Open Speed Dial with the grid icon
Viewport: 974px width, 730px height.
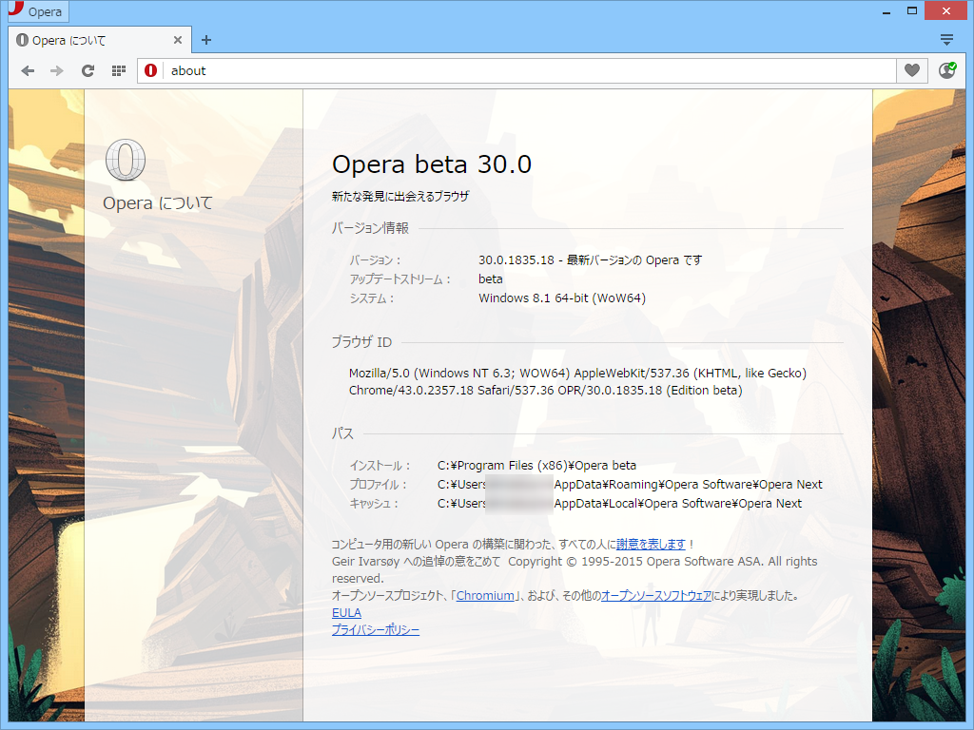[x=118, y=70]
